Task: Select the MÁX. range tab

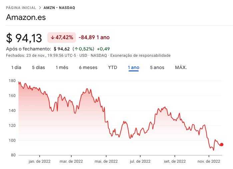Action: [181, 67]
